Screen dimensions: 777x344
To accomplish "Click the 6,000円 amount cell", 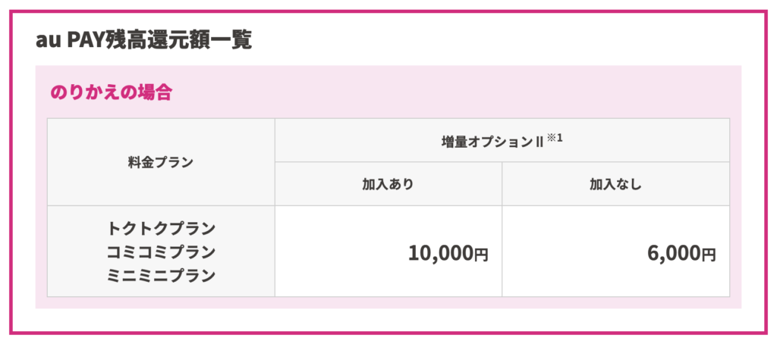I will (615, 252).
